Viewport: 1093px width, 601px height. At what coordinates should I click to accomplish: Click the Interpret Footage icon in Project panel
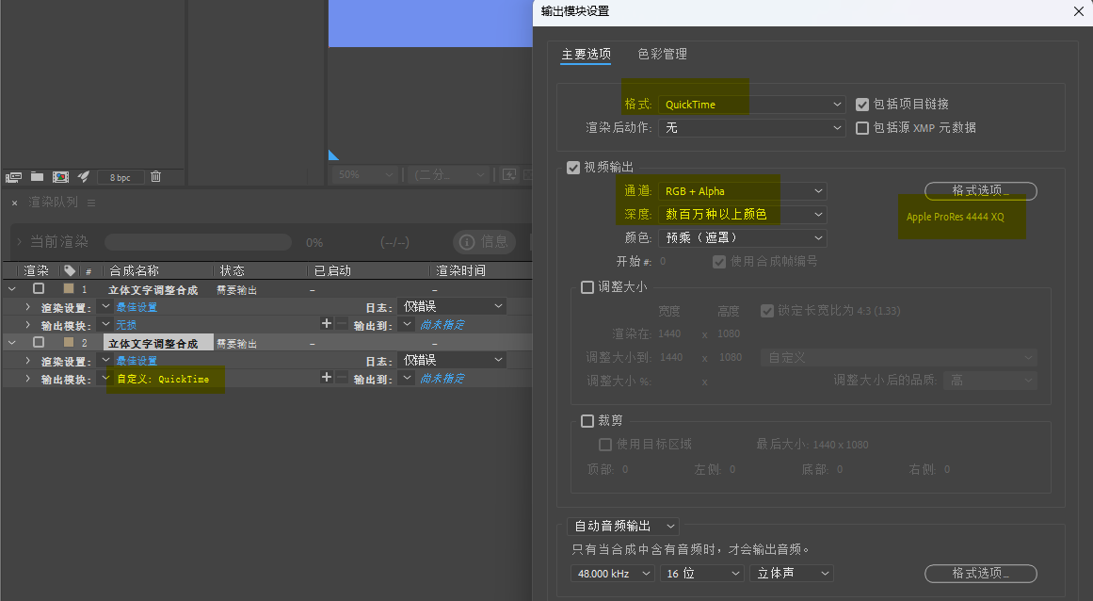[x=13, y=177]
